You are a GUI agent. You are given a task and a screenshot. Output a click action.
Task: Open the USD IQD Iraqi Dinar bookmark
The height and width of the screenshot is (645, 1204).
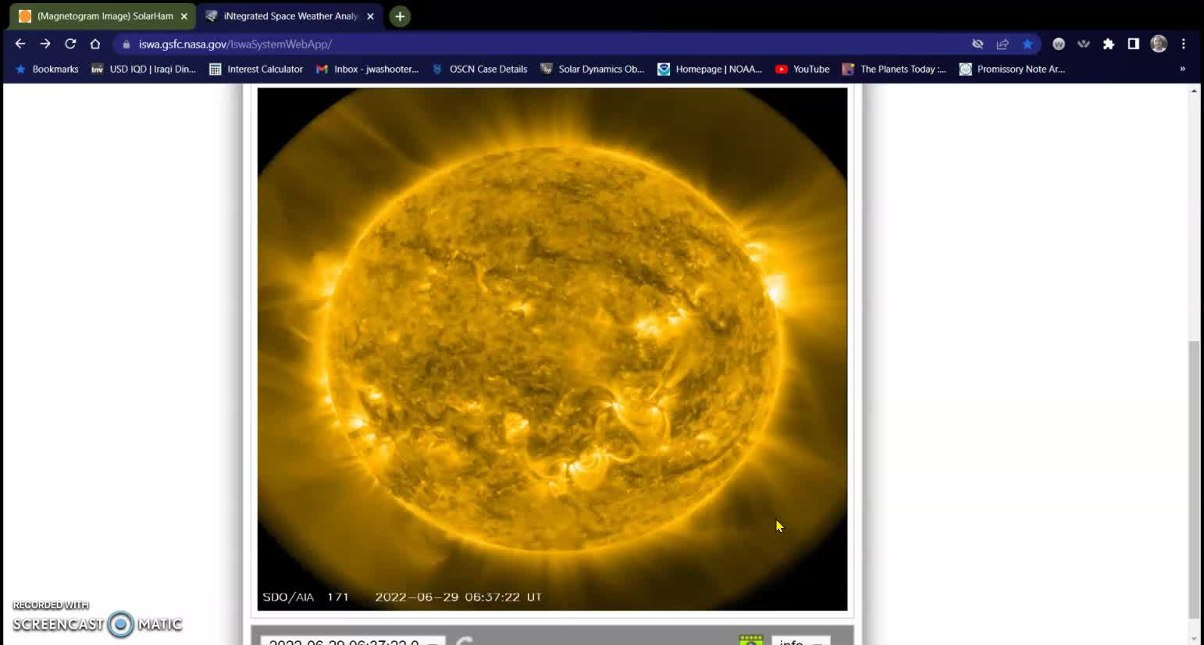click(x=144, y=69)
